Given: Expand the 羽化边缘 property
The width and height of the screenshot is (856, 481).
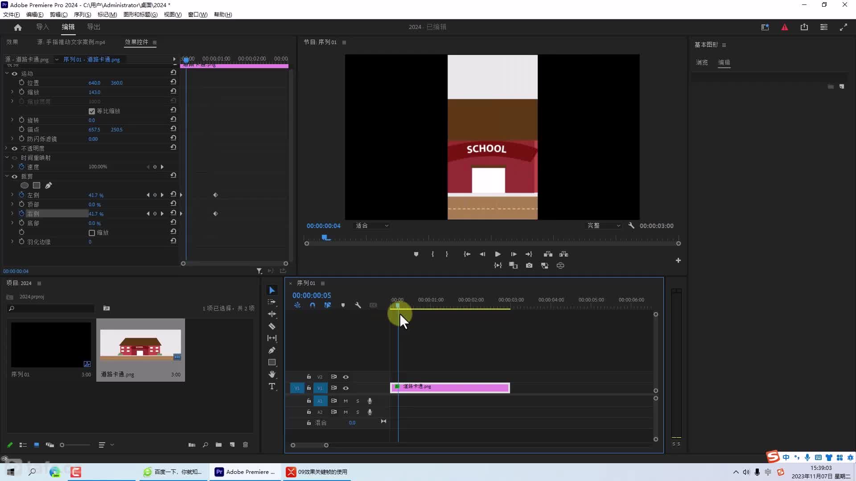Looking at the screenshot, I should 12,241.
